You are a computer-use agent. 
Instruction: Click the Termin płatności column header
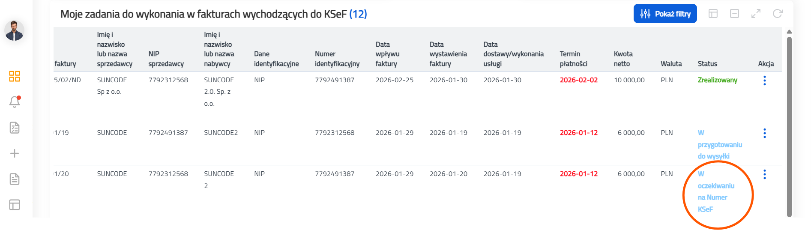pos(573,59)
